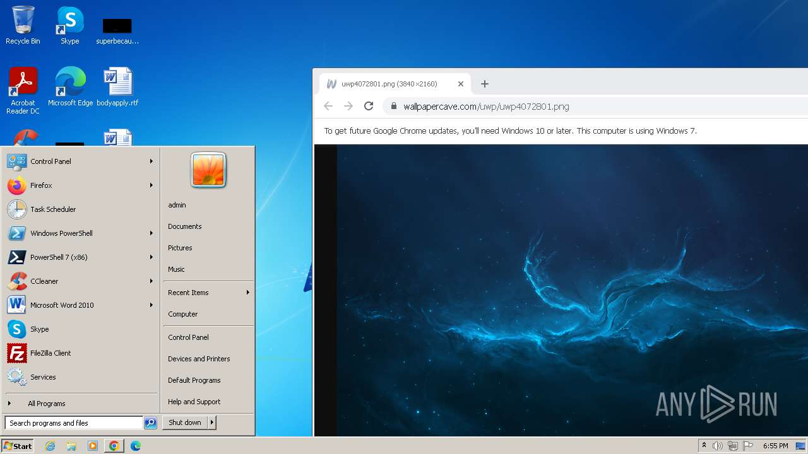
Task: Launch Windows PowerShell from the Start menu
Action: [81, 233]
